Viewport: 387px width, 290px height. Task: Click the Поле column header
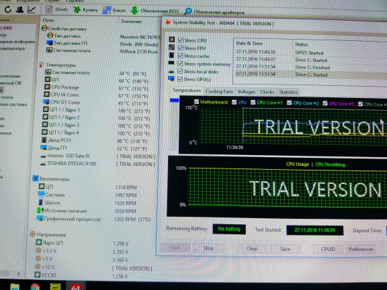(x=48, y=20)
